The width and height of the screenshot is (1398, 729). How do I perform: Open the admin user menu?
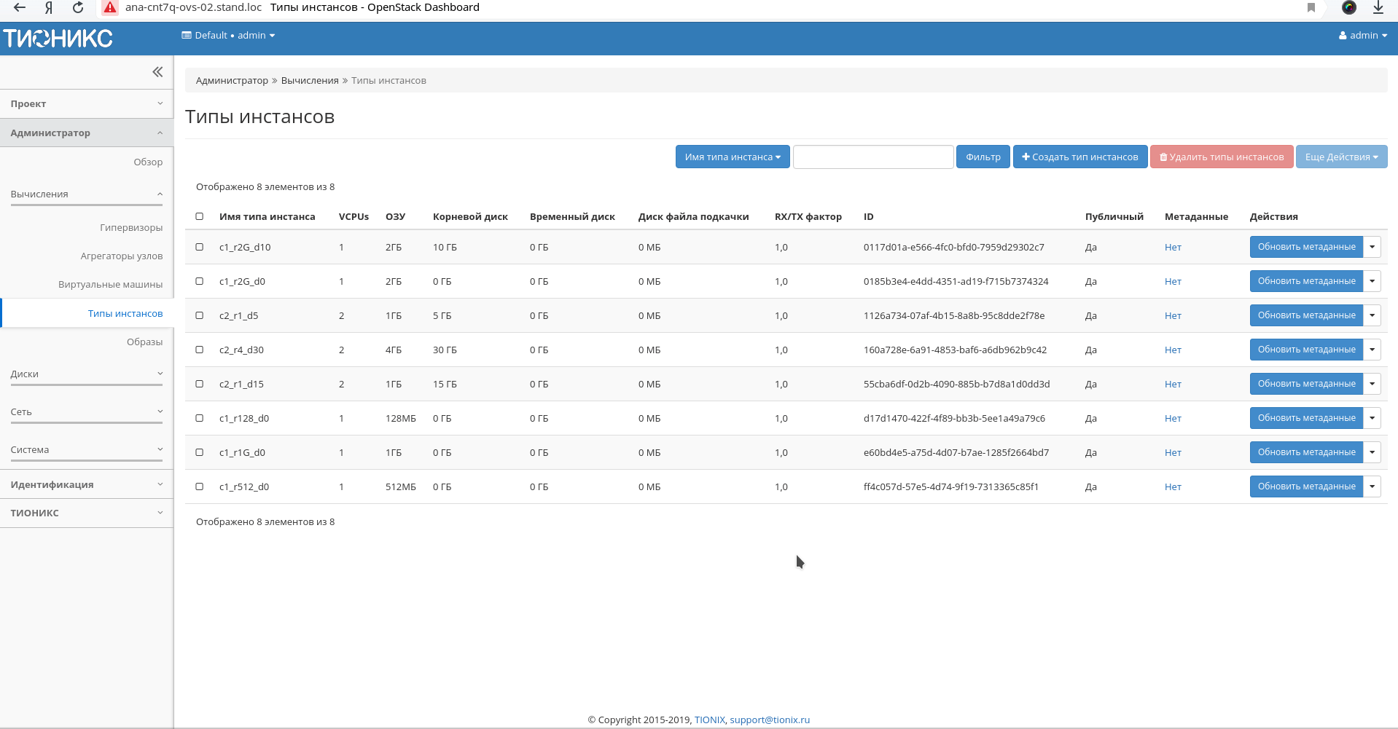(1362, 35)
